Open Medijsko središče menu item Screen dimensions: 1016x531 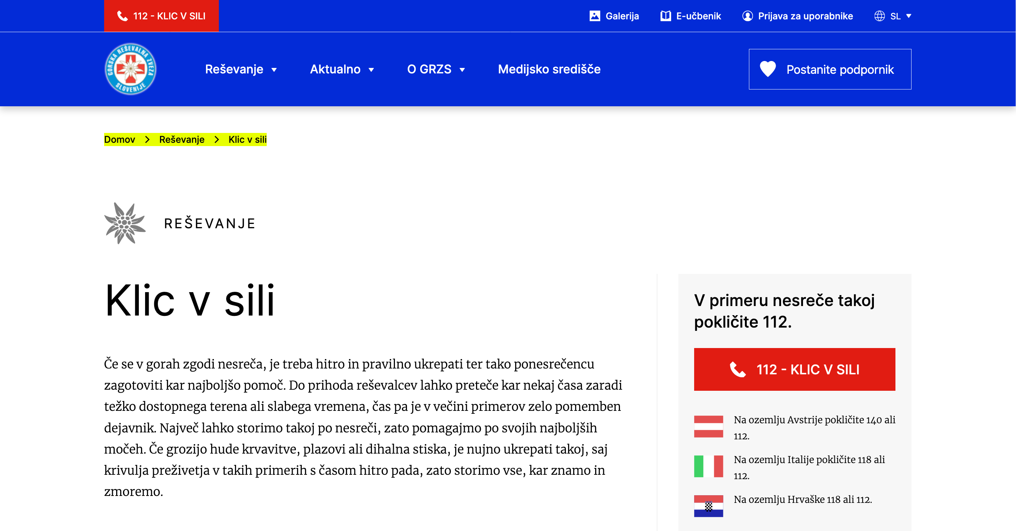tap(549, 69)
